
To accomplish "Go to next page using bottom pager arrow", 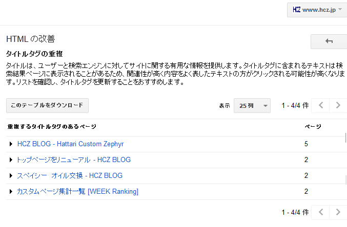I will (338, 212).
